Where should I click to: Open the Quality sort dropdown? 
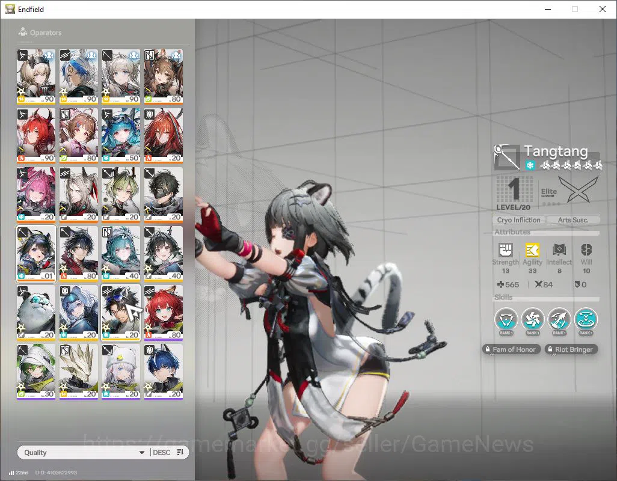point(84,452)
